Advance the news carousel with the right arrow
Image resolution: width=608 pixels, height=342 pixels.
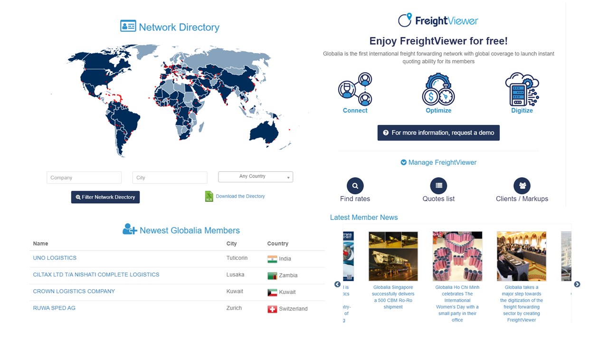(577, 284)
